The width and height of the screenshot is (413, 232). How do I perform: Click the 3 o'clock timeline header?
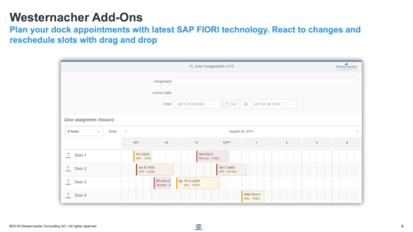[x=317, y=142]
